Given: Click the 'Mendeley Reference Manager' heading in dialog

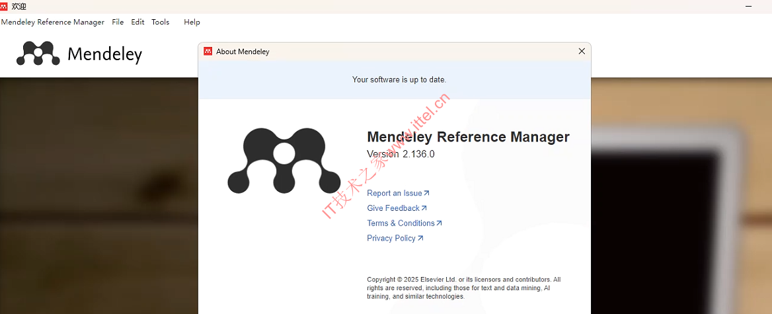Looking at the screenshot, I should point(468,136).
